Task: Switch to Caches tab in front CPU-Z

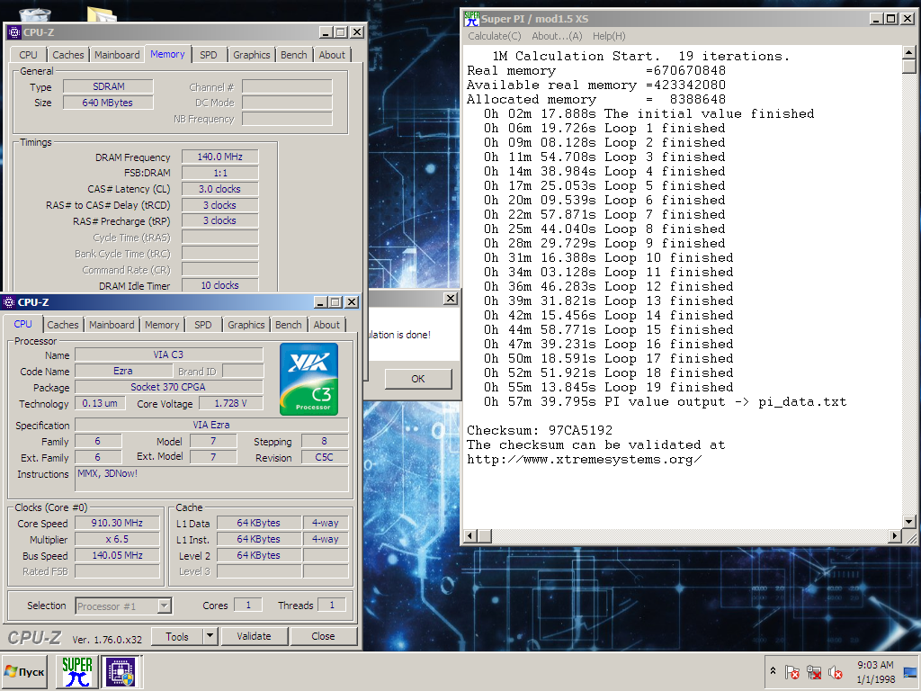Action: pyautogui.click(x=63, y=325)
